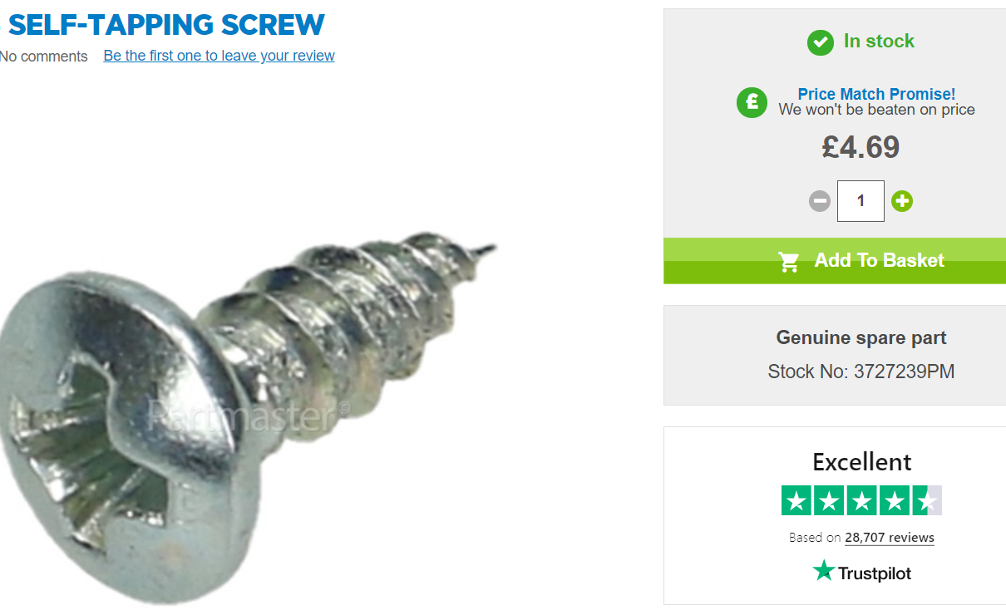The height and width of the screenshot is (610, 1006).
Task: Click the grey minus quantity icon
Action: click(x=820, y=201)
